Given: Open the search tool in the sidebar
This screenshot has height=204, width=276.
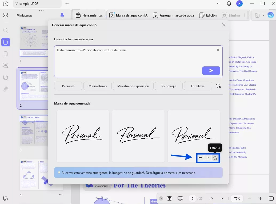Looking at the screenshot, I should [6, 30].
